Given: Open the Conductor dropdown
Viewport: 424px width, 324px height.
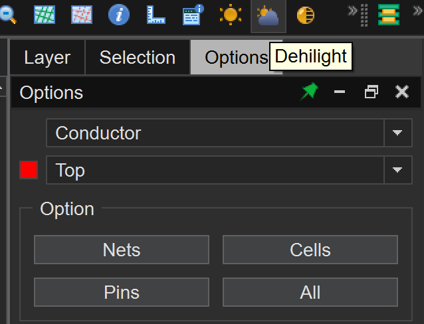Looking at the screenshot, I should [397, 133].
